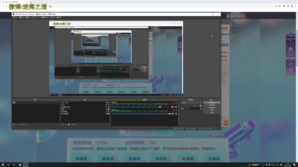Click the OBS icon in the taskbar
The height and width of the screenshot is (167, 298).
point(25,164)
